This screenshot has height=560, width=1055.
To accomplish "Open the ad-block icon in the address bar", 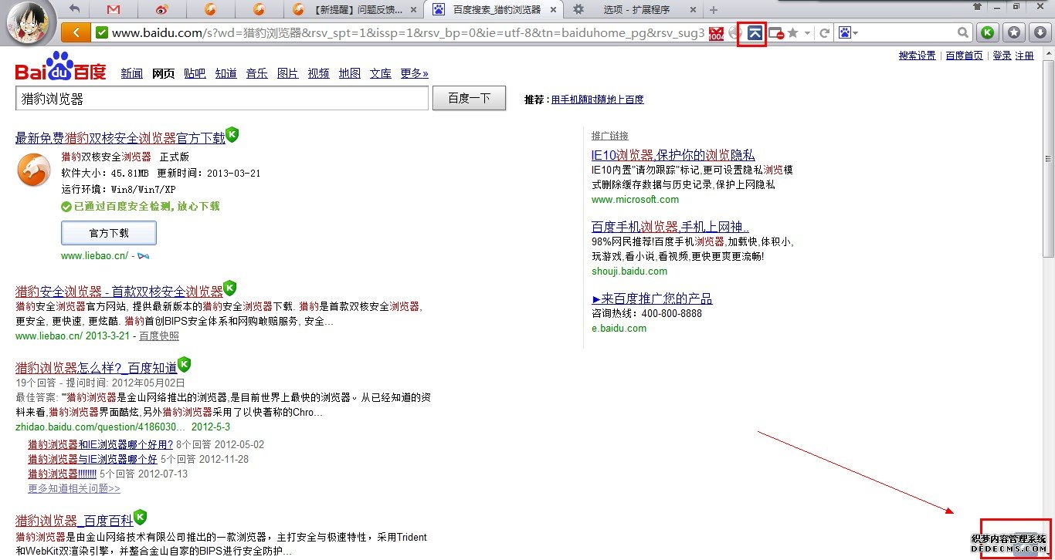I will pos(776,33).
